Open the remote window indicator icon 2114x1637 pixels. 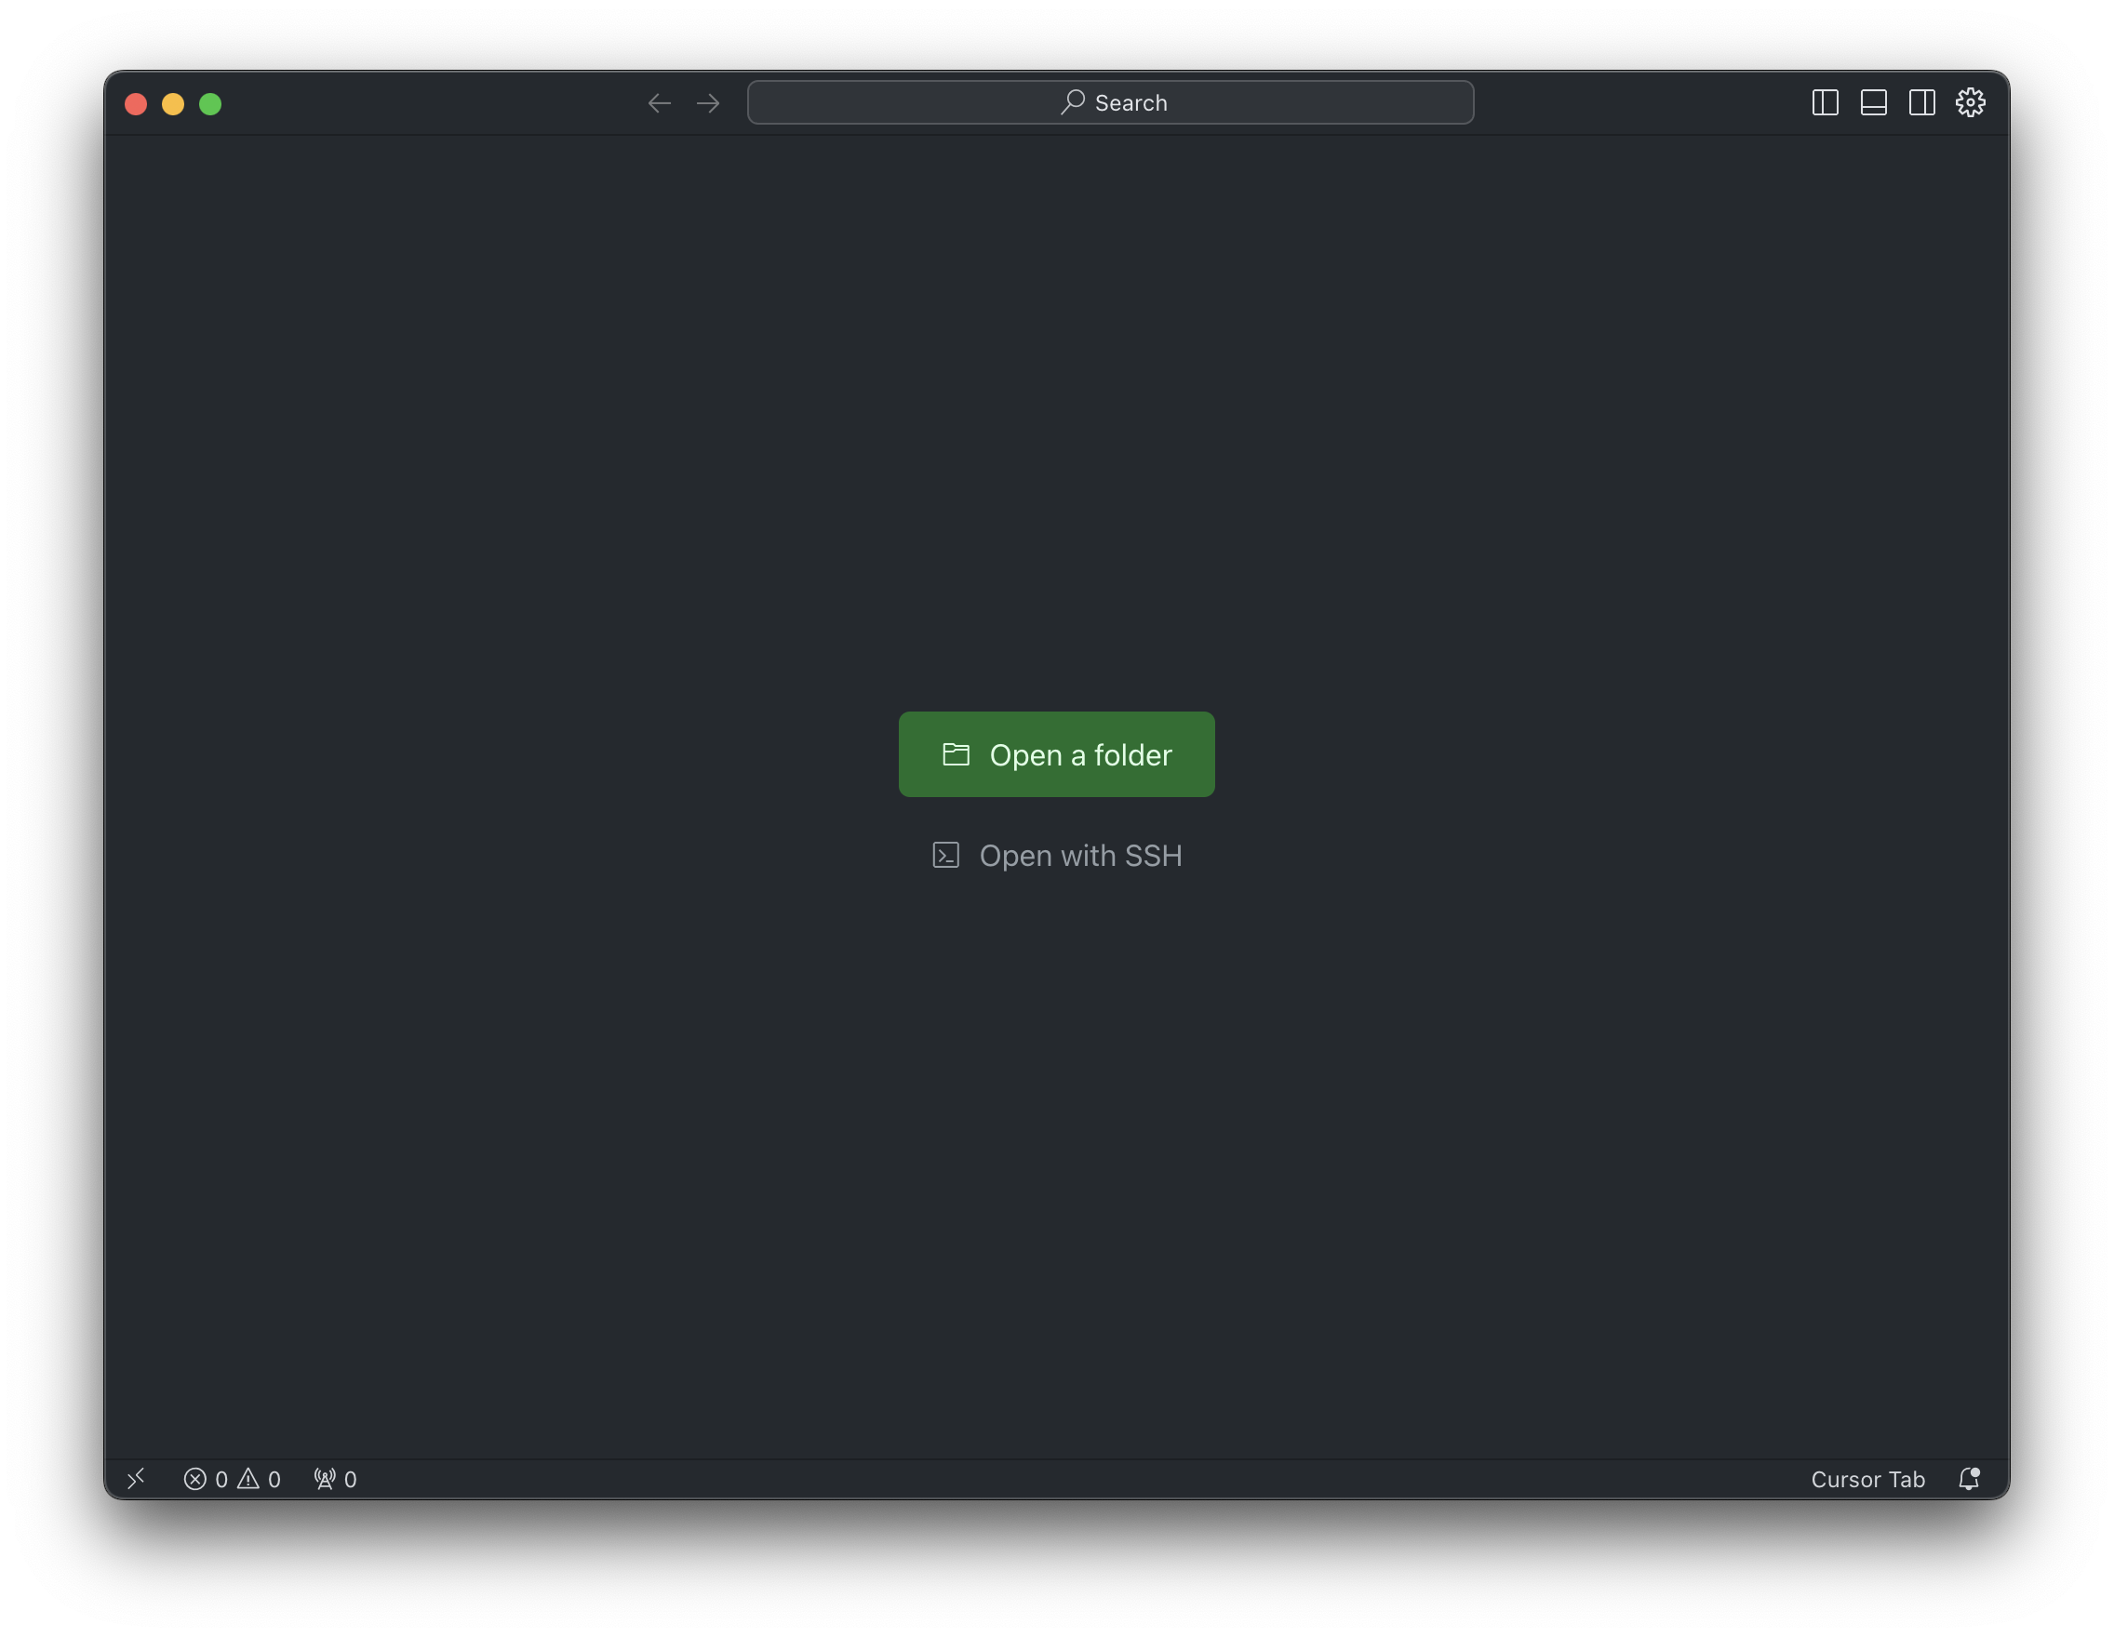[137, 1478]
